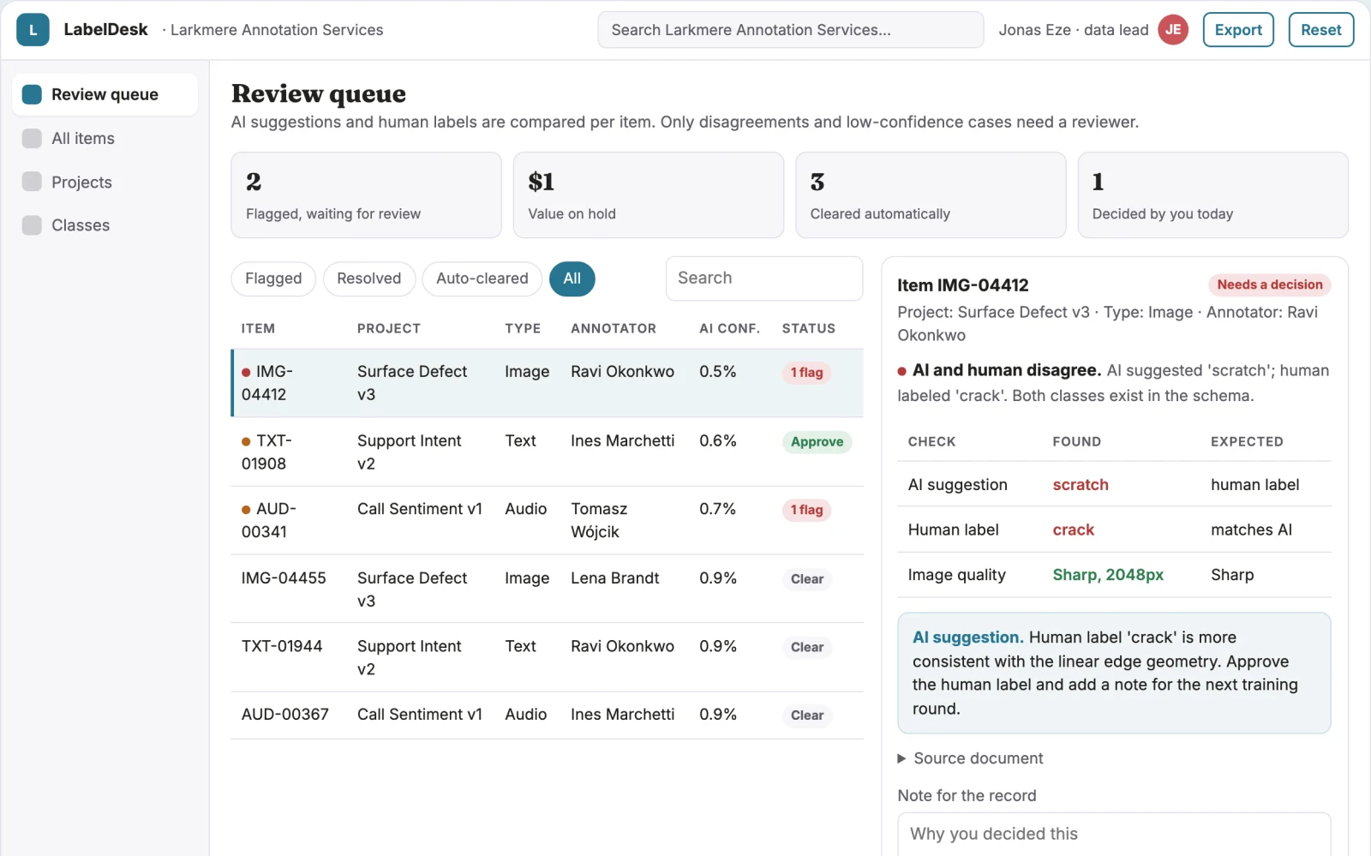
Task: Click the queue table Search field
Action: (x=764, y=278)
